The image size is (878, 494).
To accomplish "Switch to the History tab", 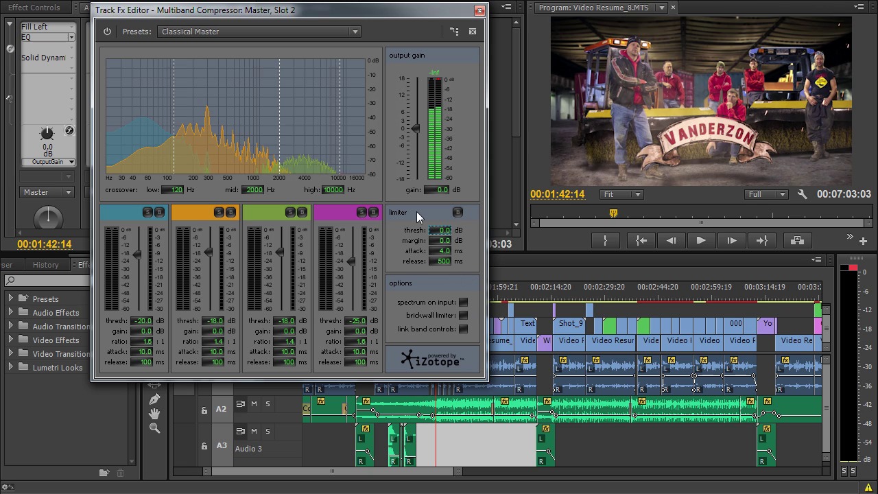I will [x=46, y=265].
